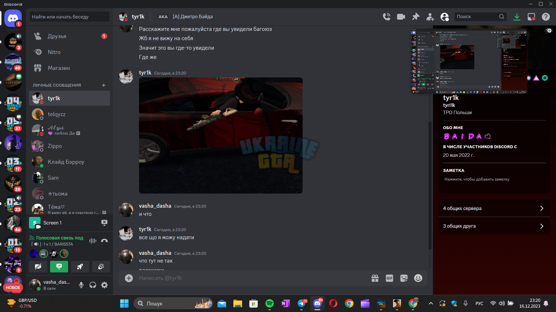Open the telqyzz conversation

69,114
